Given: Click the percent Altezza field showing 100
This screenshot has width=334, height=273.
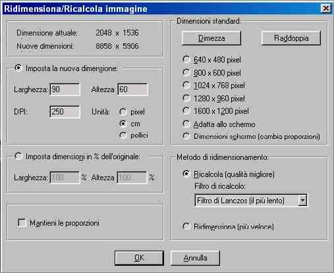Looking at the screenshot, I should point(132,178).
